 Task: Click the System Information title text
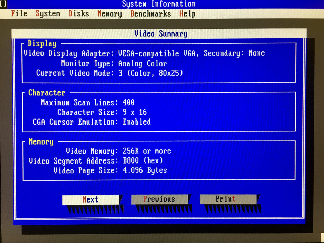(159, 4)
